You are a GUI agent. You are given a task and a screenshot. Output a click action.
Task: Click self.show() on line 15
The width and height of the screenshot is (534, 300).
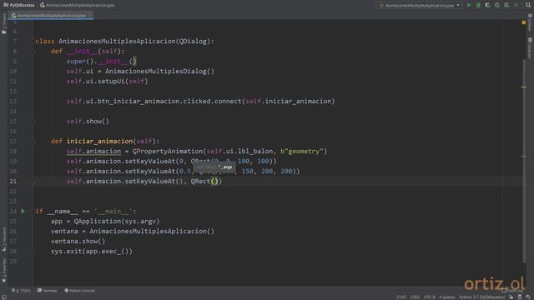[x=88, y=121]
